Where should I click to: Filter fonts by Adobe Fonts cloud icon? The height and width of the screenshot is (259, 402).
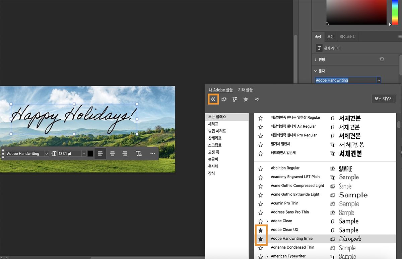click(224, 99)
